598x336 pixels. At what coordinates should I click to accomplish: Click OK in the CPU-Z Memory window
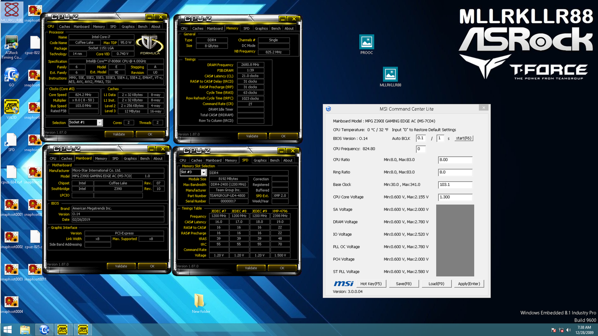click(x=283, y=136)
